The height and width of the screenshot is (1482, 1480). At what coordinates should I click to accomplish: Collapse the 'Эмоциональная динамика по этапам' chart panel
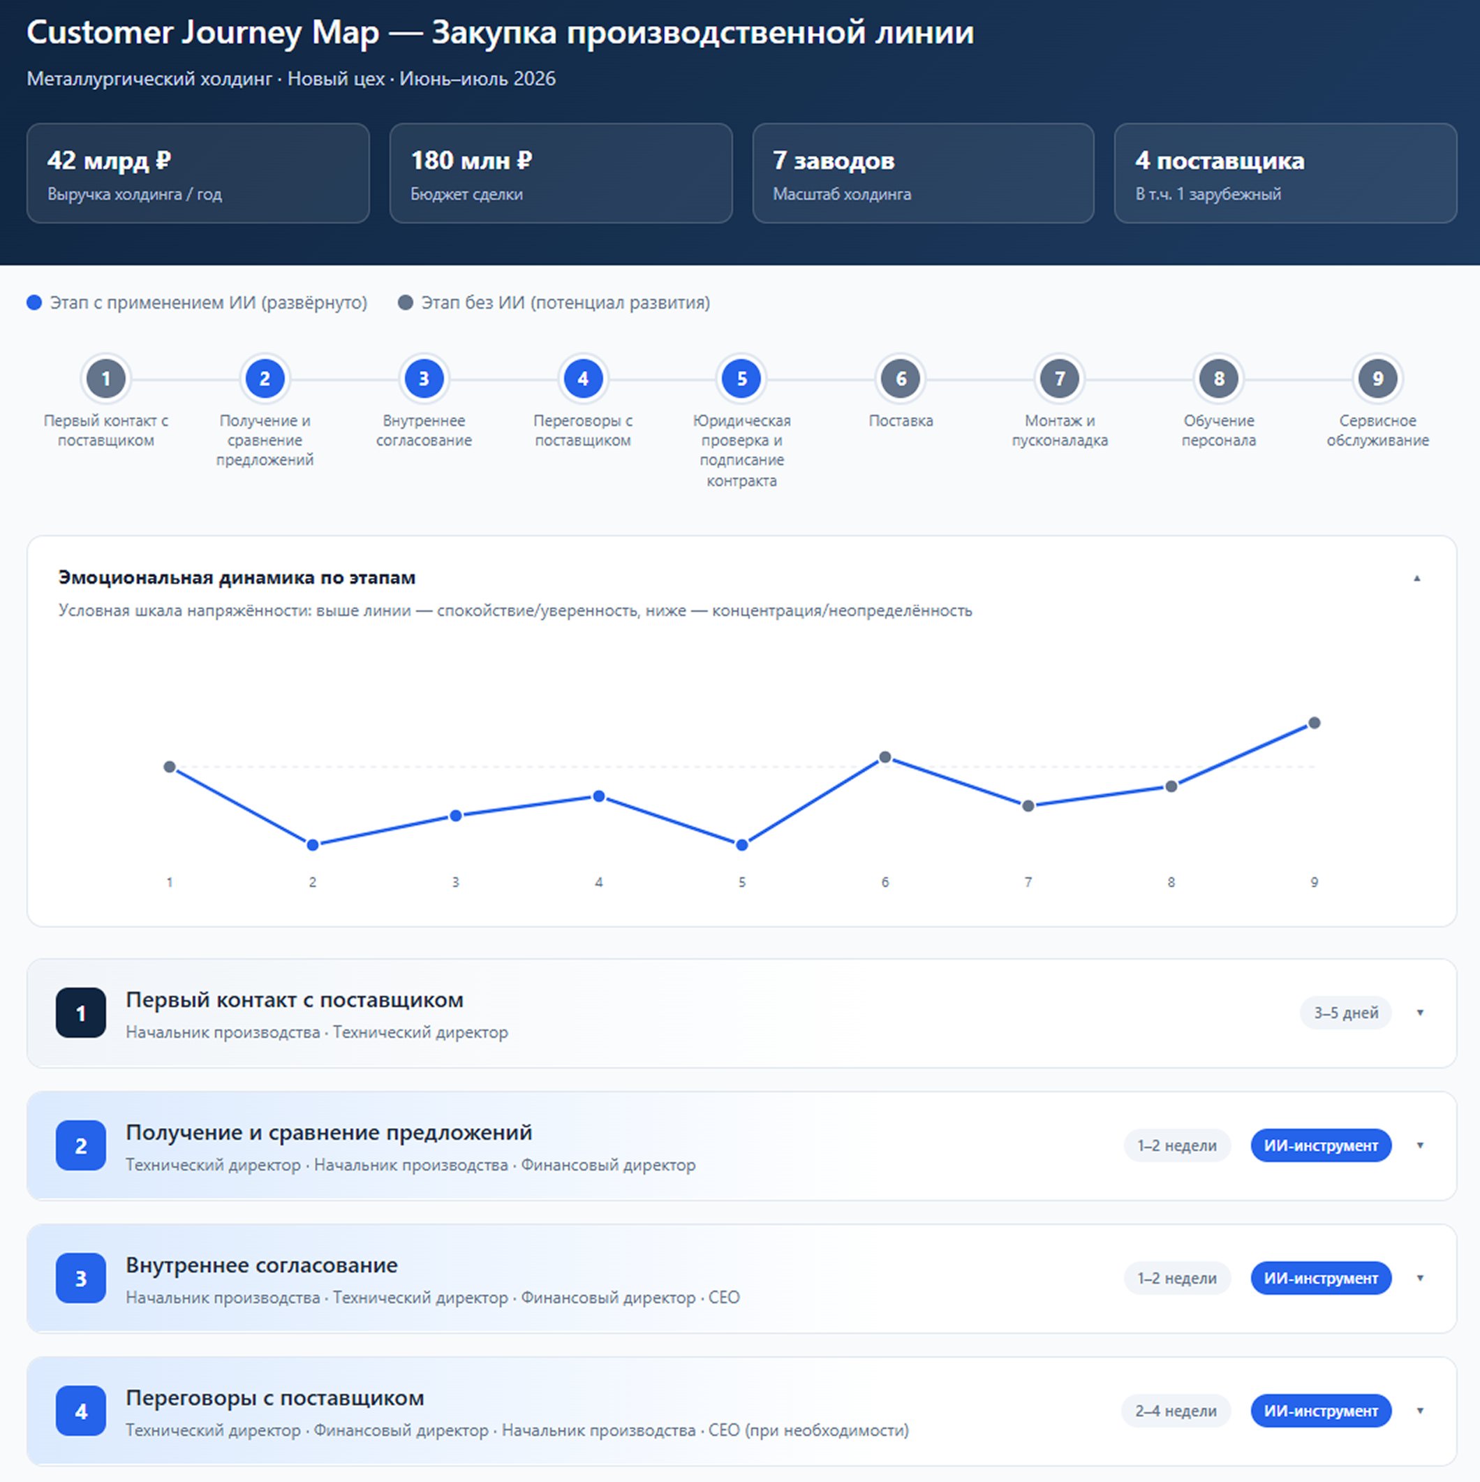click(x=1417, y=578)
